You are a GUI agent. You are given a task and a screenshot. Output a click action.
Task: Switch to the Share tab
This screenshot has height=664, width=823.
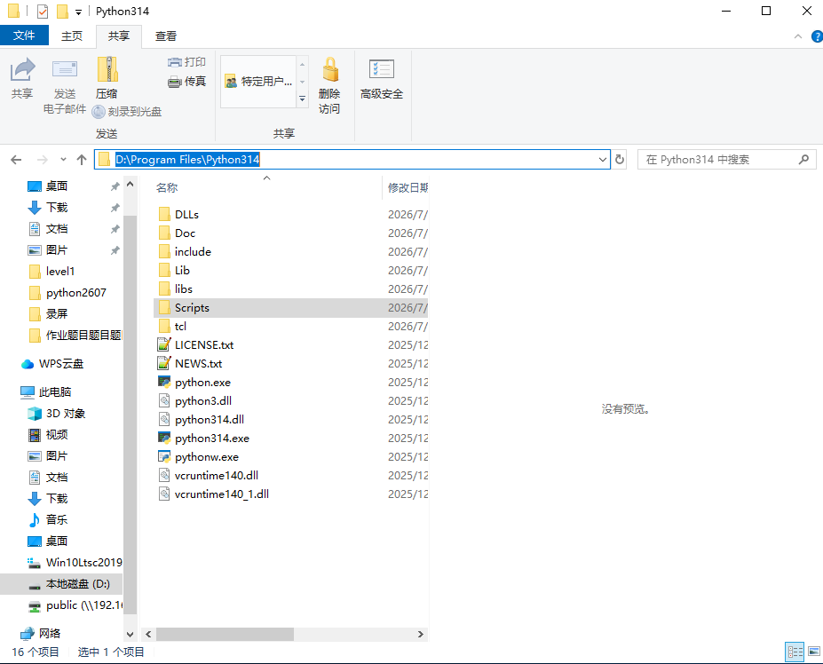(119, 36)
